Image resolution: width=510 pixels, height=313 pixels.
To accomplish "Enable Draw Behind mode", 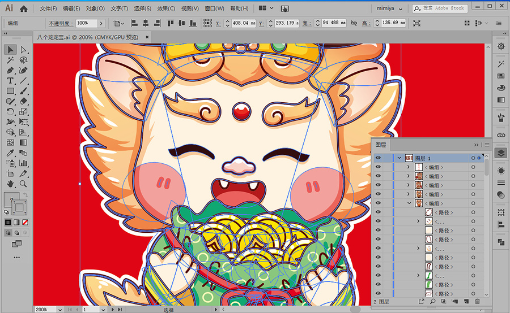I will 16,233.
